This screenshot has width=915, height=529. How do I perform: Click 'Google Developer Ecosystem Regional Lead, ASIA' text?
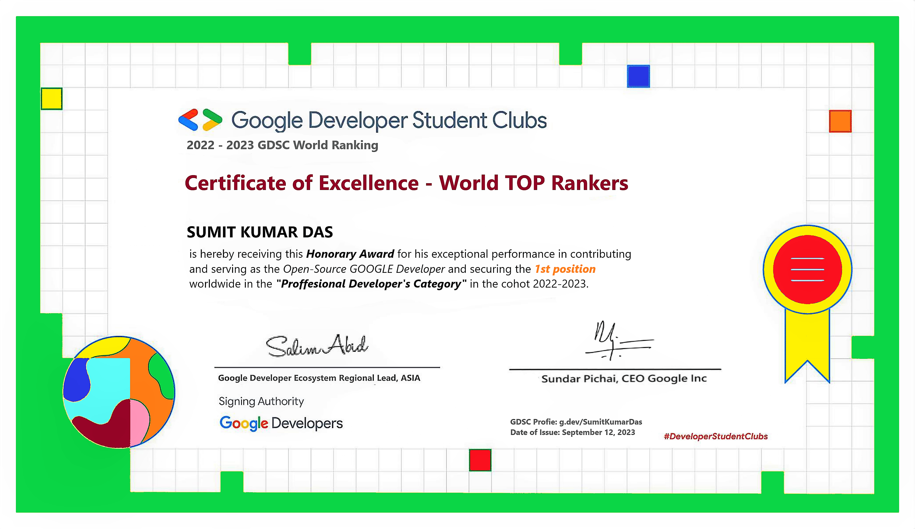(319, 378)
